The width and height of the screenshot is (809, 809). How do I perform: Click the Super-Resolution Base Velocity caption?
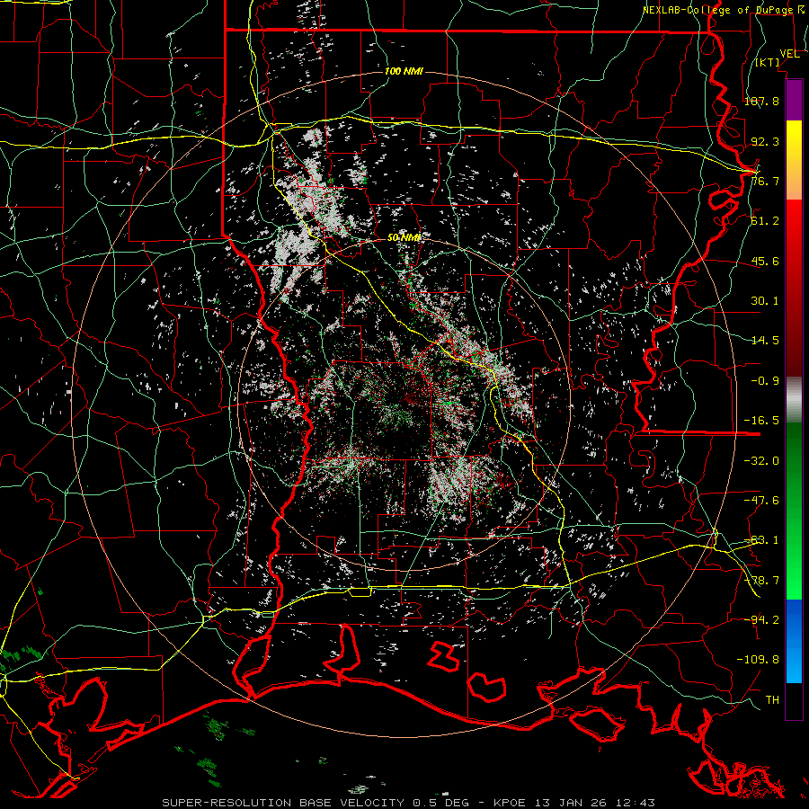(x=409, y=803)
